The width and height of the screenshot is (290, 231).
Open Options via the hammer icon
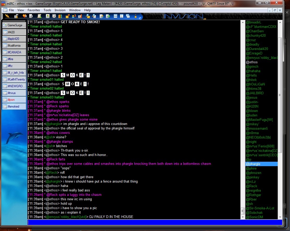point(16,16)
